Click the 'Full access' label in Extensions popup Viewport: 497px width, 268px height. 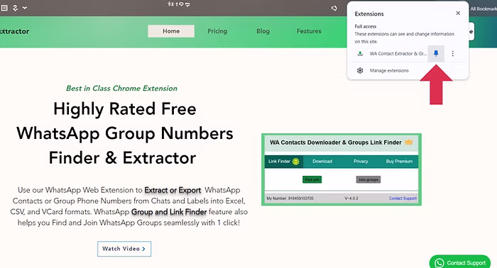coord(366,26)
